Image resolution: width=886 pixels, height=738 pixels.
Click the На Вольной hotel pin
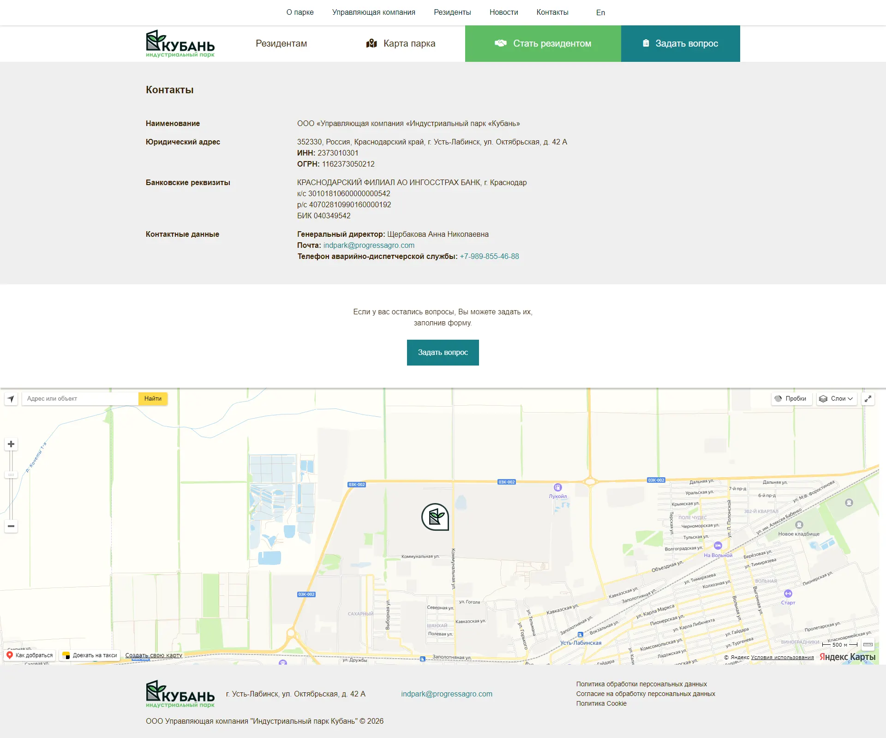click(x=718, y=546)
